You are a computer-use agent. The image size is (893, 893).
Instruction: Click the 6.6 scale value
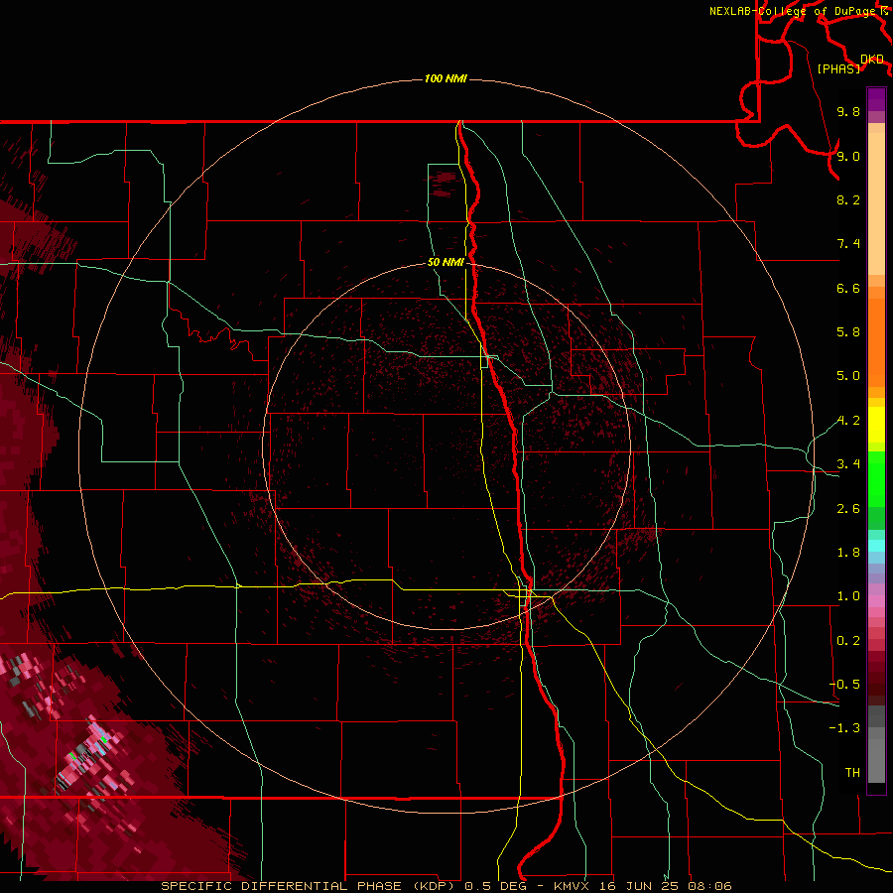tap(848, 288)
